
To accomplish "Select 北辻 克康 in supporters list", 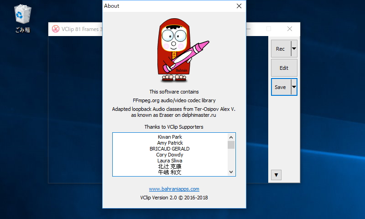I will tap(170, 167).
